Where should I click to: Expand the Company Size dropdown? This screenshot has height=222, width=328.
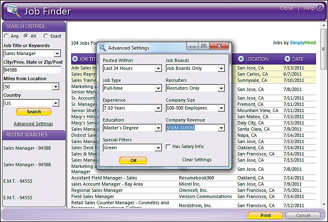(221, 108)
